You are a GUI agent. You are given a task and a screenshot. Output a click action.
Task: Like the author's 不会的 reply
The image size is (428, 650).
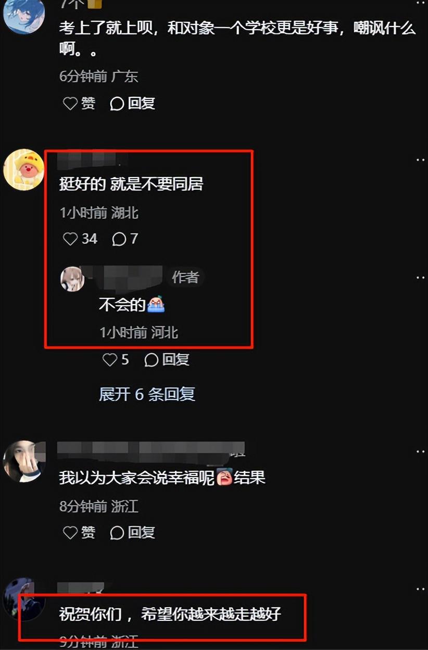(x=116, y=359)
